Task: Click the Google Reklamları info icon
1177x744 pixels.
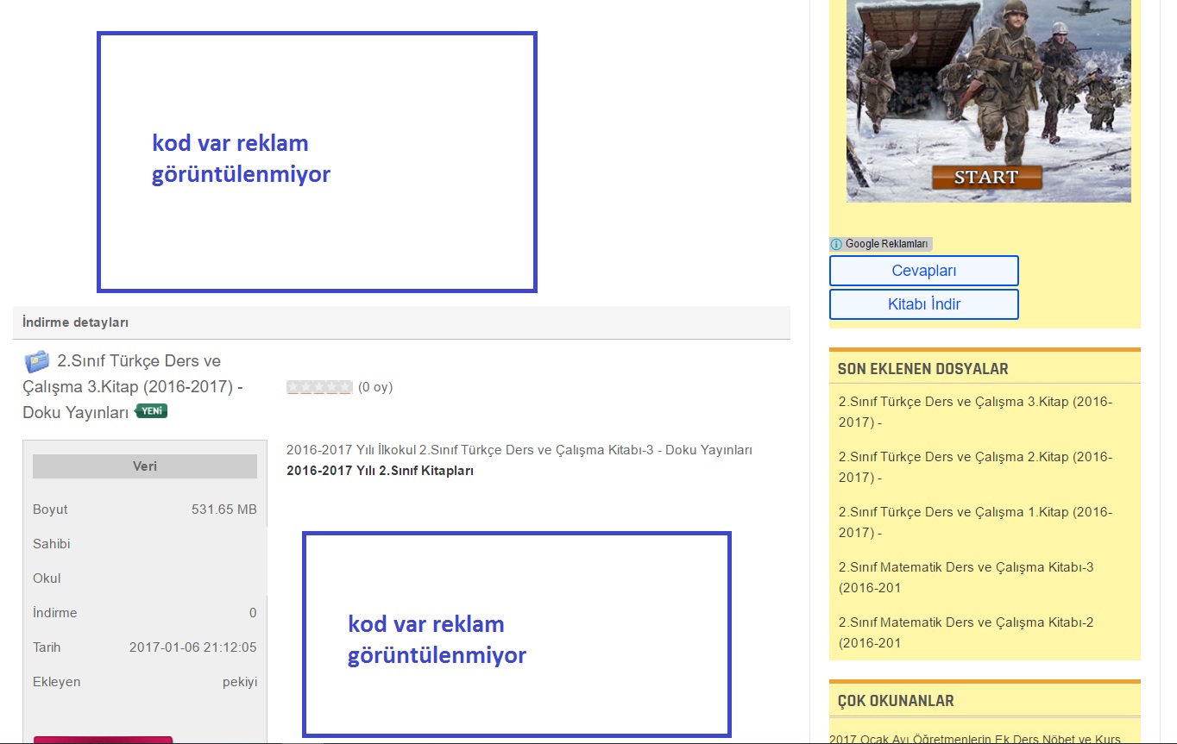Action: (836, 244)
